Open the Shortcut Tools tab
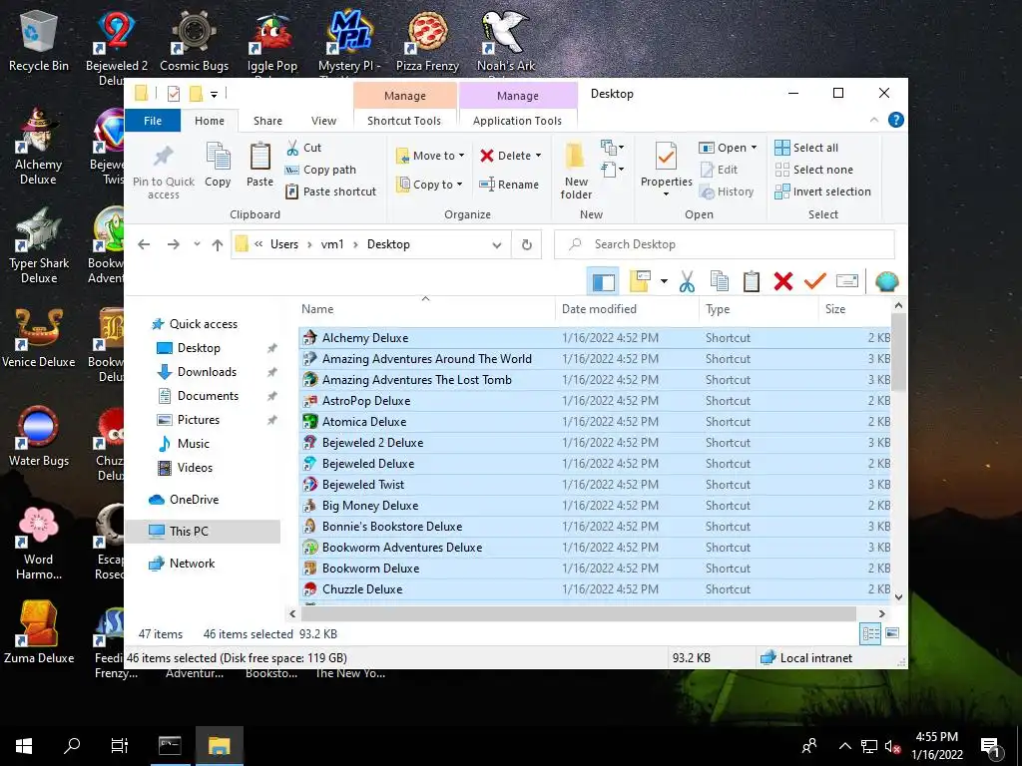 pyautogui.click(x=404, y=121)
